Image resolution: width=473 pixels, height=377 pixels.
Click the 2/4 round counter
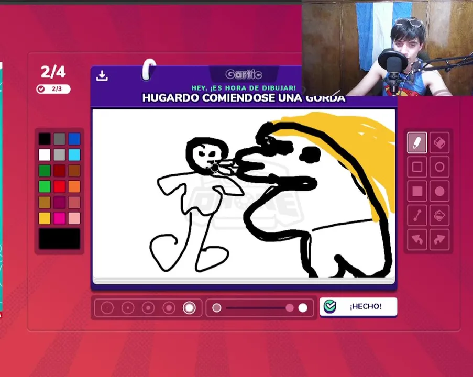click(53, 72)
